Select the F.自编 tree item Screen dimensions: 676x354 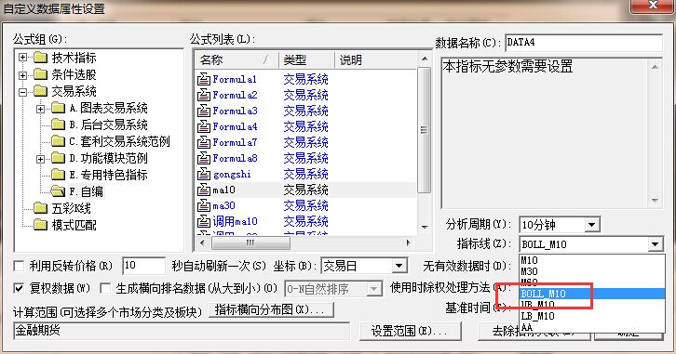point(87,191)
